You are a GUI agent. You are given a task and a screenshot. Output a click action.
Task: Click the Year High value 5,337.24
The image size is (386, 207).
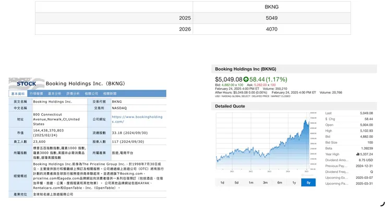tap(366, 154)
